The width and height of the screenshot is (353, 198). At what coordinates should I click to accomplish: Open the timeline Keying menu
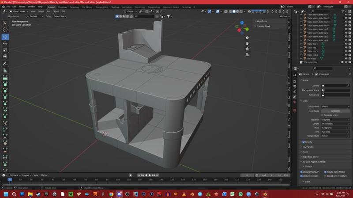click(x=26, y=175)
